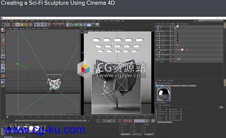This screenshot has height=138, width=226.
Task: Select the Rotate tool
Action: [26, 24]
